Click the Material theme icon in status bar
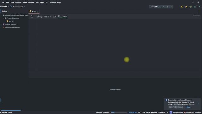Image resolution: width=202 pixels, height=114 pixels. click(x=185, y=113)
